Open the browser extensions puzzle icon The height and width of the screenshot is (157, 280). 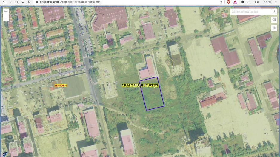243,2
